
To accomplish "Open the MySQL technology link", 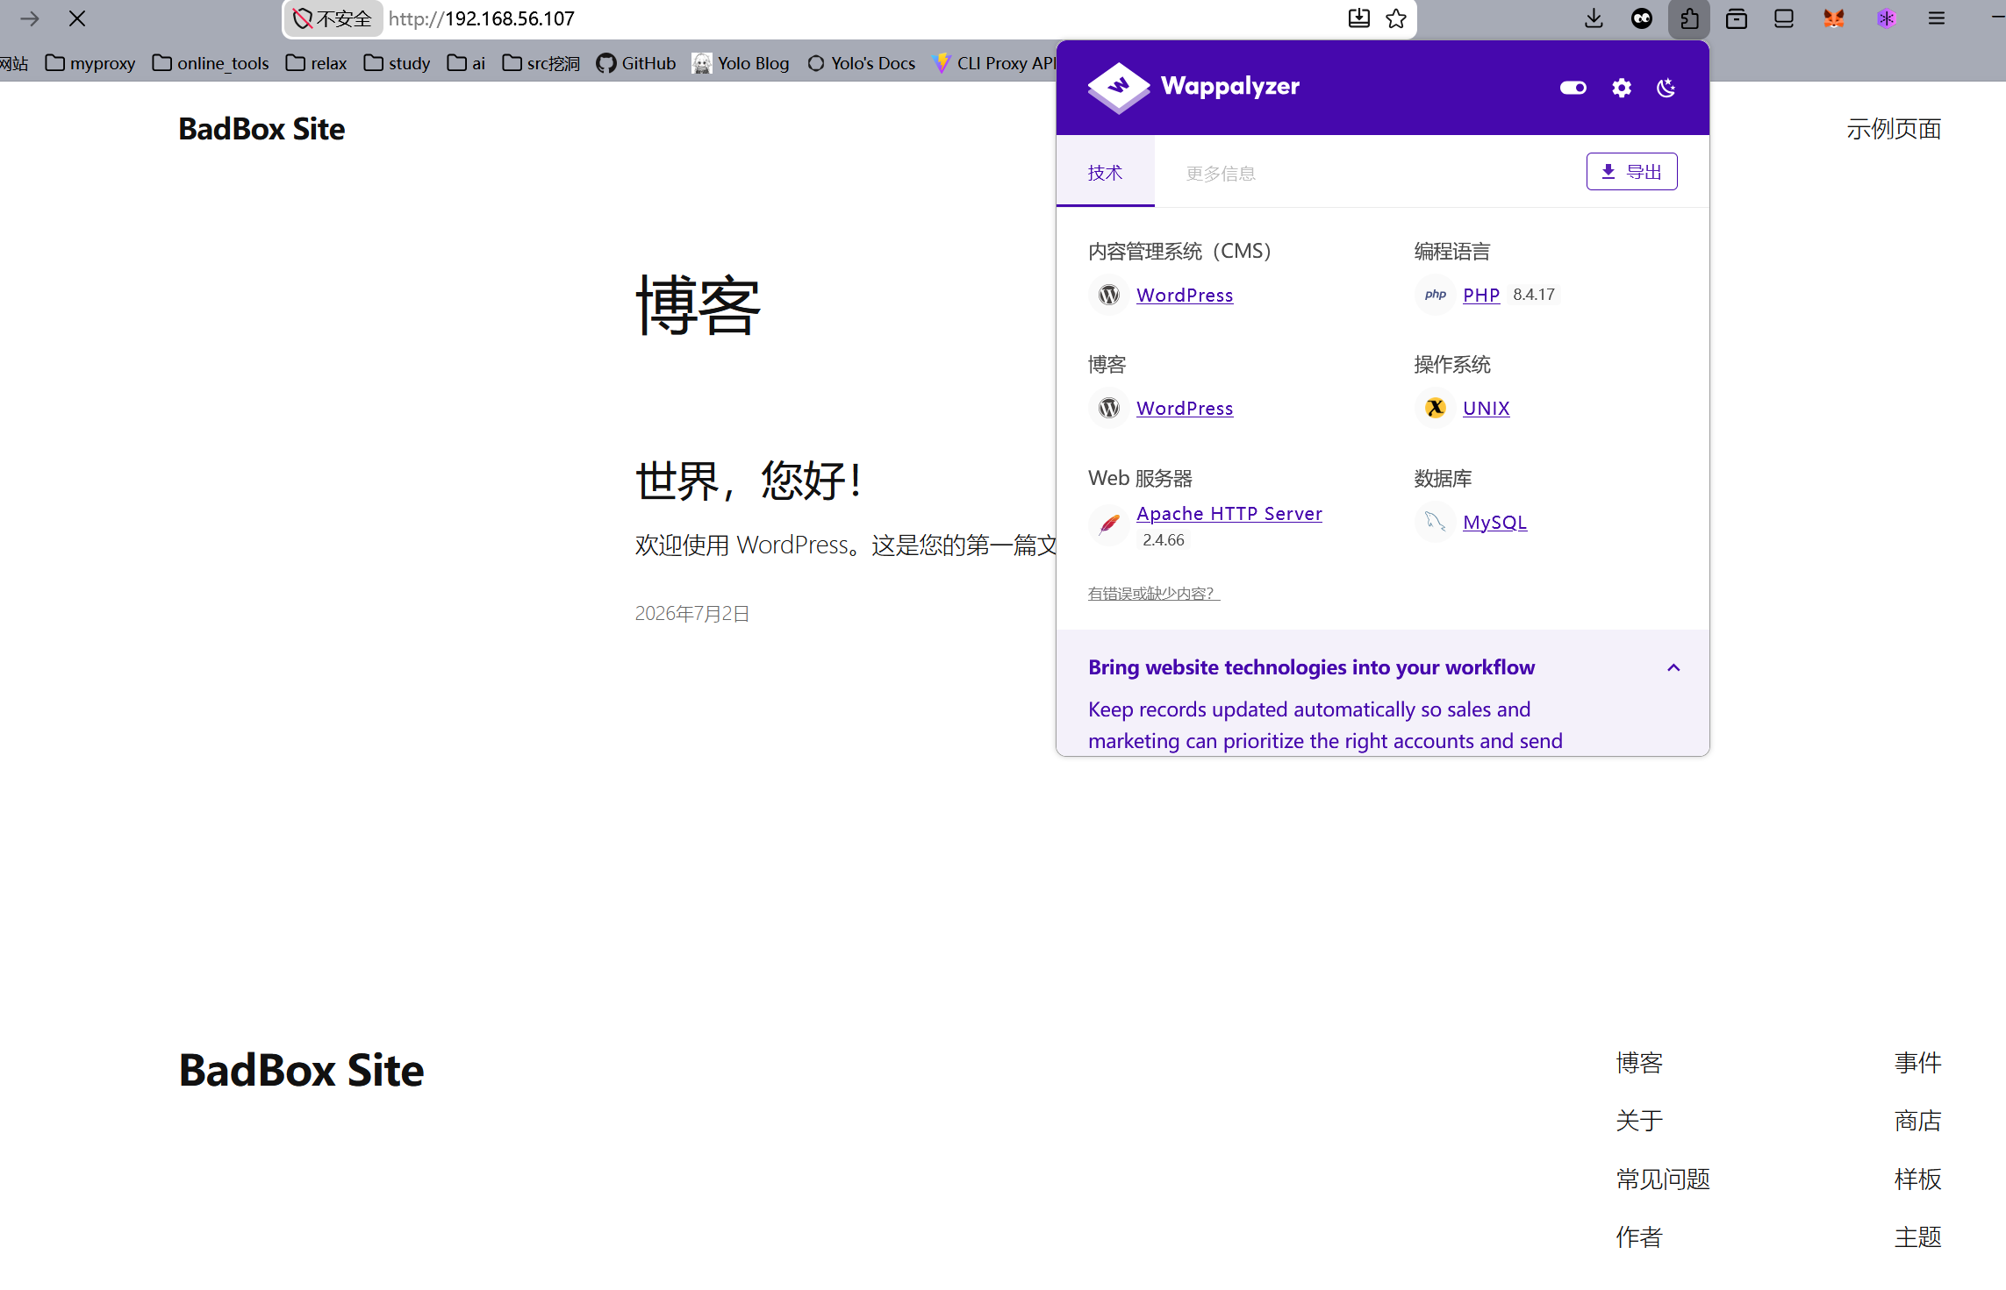I will pyautogui.click(x=1494, y=522).
